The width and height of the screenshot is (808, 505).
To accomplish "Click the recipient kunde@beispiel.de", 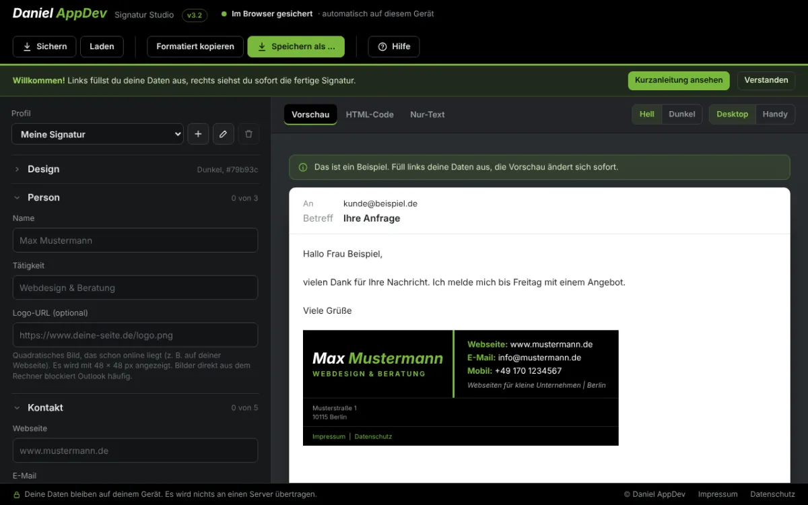I will [380, 203].
